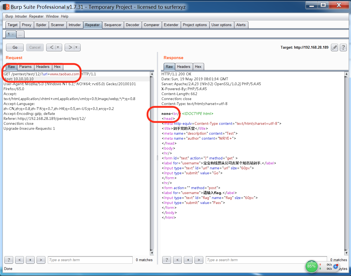351x276 pixels.
Task: Select the response Raw tab
Action: tap(169, 67)
